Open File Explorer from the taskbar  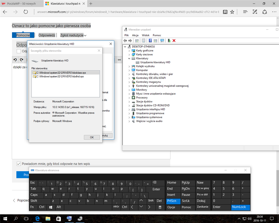click(x=48, y=219)
